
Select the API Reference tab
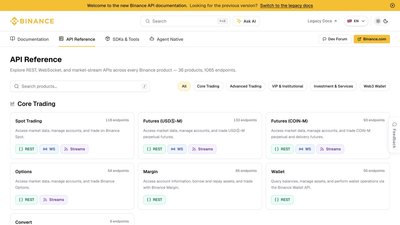(77, 39)
